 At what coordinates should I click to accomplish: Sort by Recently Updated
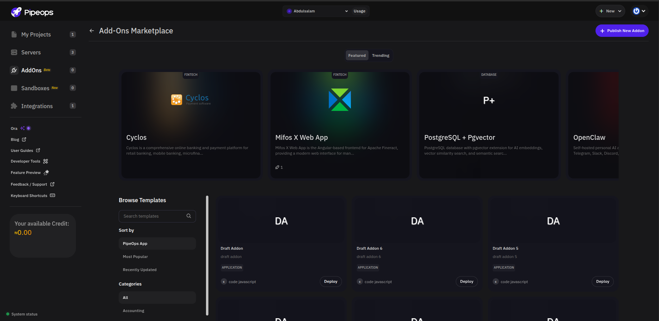[x=157, y=270]
